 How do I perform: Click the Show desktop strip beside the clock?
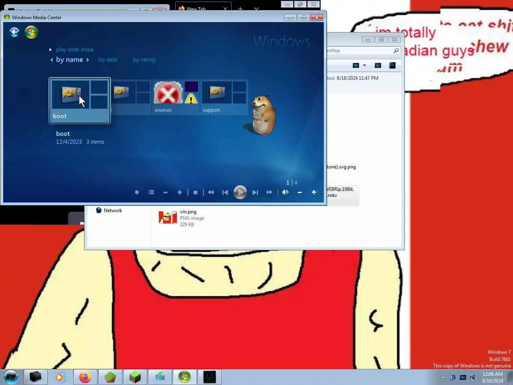click(x=510, y=377)
